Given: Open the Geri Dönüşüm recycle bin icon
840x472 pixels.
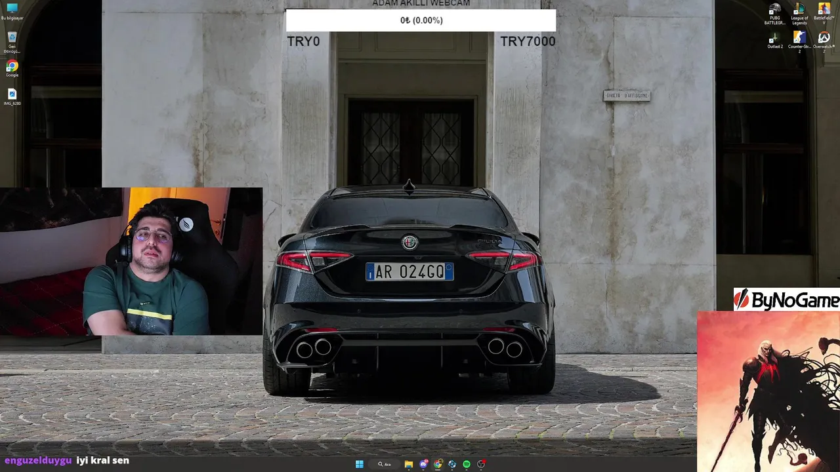Looking at the screenshot, I should tap(12, 41).
